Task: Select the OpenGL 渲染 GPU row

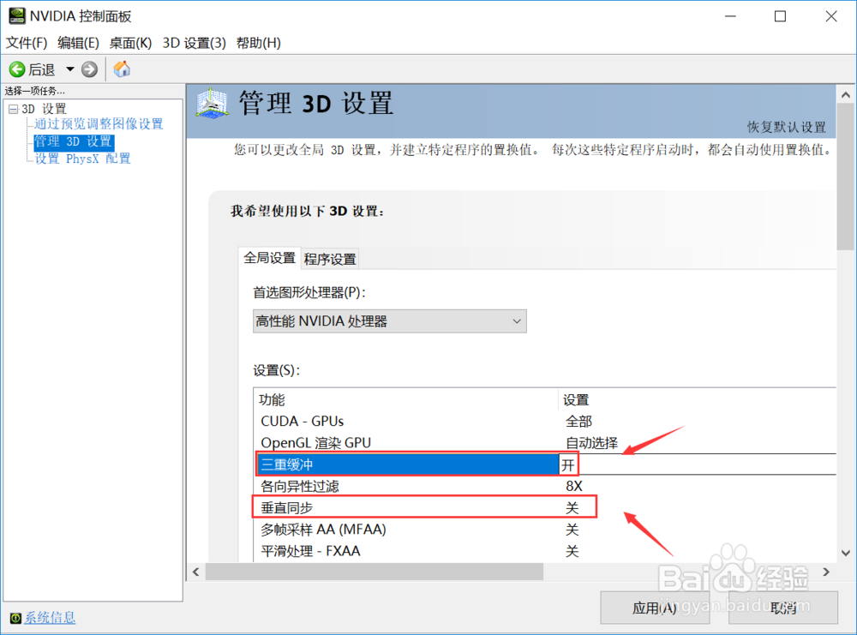Action: tap(544, 443)
